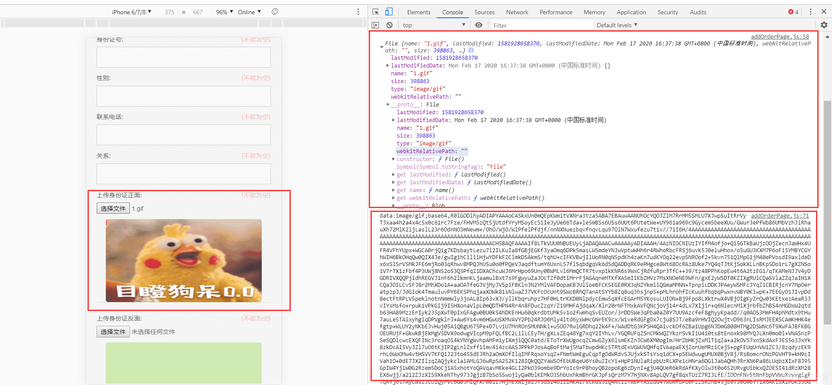
Task: Open the Security tab
Action: (668, 12)
